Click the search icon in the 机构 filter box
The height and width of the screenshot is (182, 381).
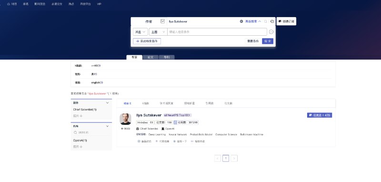click(75, 132)
